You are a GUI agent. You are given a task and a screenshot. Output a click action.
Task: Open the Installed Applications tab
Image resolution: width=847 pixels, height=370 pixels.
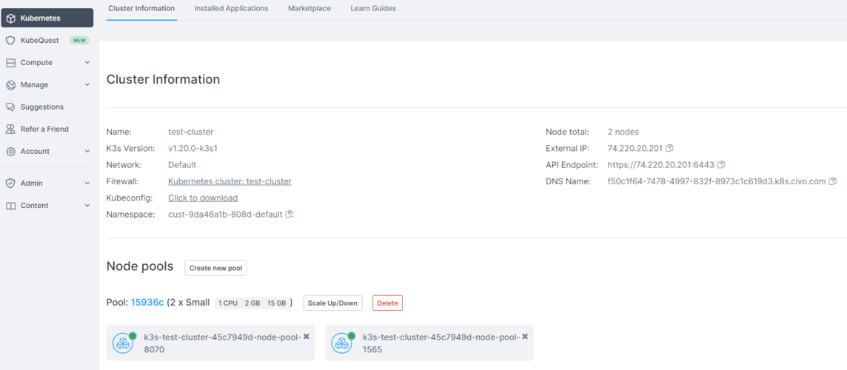(x=231, y=9)
